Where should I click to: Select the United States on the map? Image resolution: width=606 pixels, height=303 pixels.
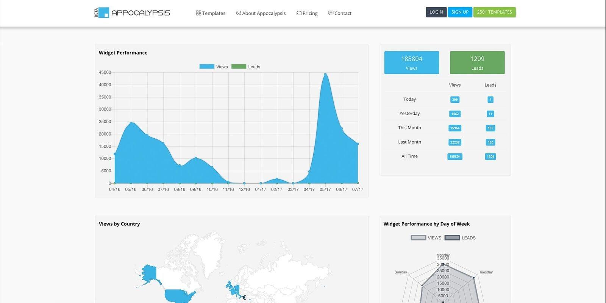click(180, 295)
